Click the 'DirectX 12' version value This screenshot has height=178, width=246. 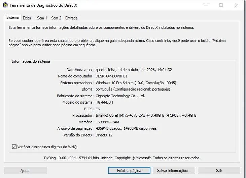[x=104, y=135]
